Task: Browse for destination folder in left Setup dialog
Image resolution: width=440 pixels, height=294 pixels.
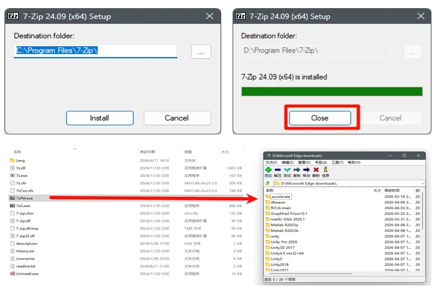Action: coord(201,52)
